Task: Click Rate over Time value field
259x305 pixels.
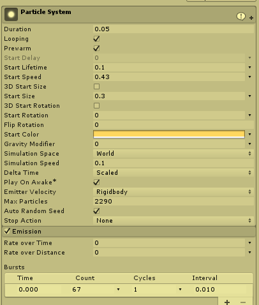Action: click(x=169, y=243)
